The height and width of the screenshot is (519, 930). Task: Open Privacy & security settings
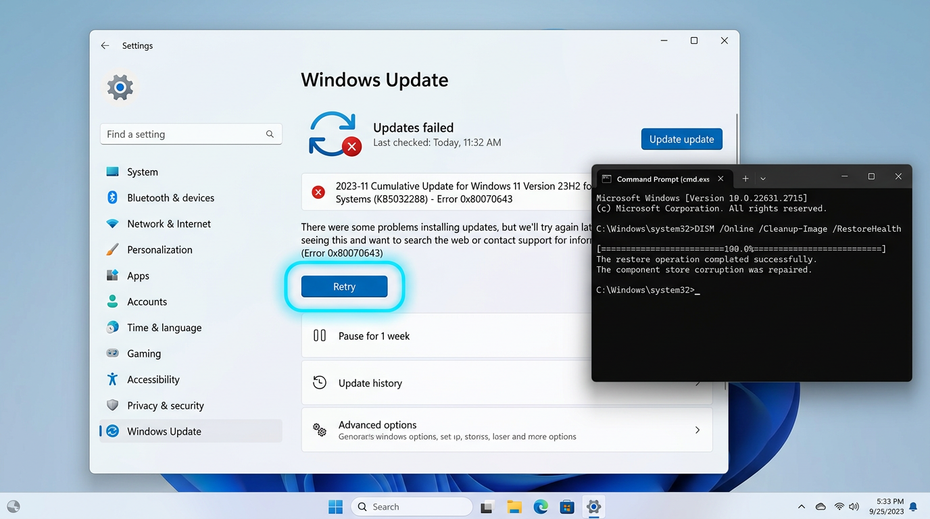191,405
